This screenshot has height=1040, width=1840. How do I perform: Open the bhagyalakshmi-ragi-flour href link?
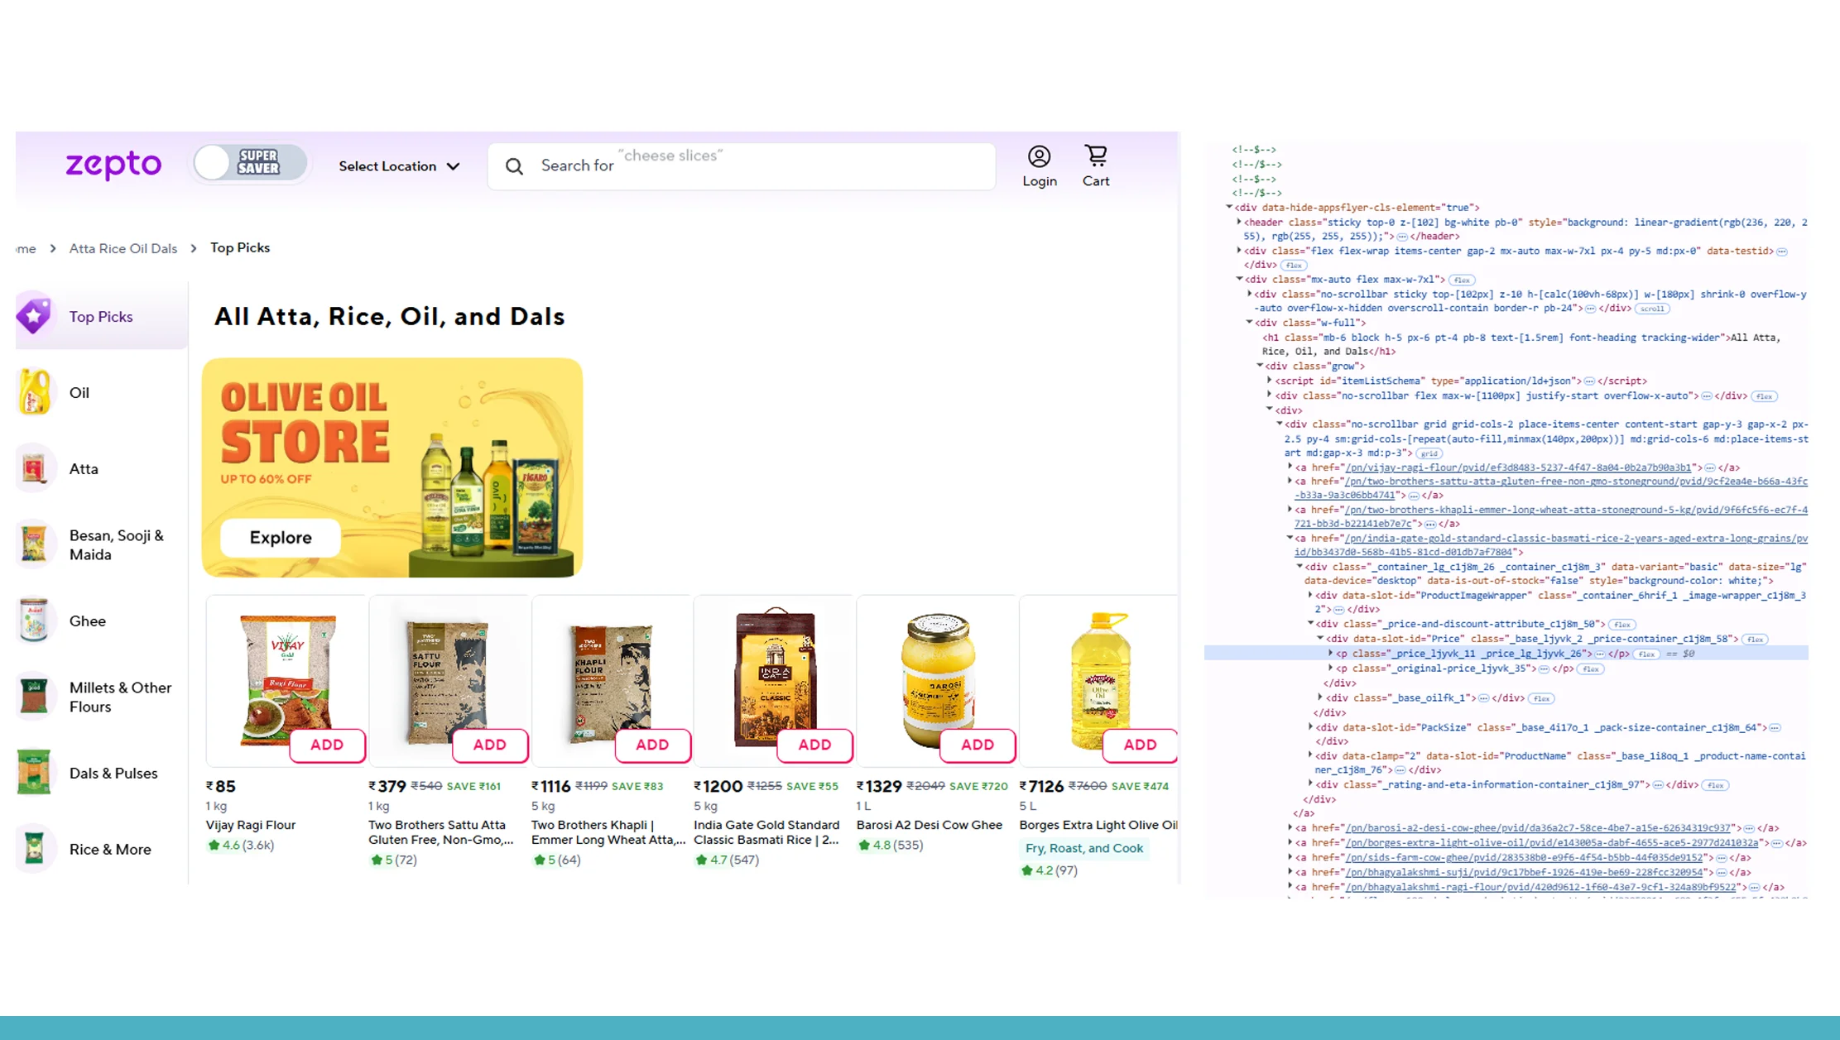point(1540,887)
